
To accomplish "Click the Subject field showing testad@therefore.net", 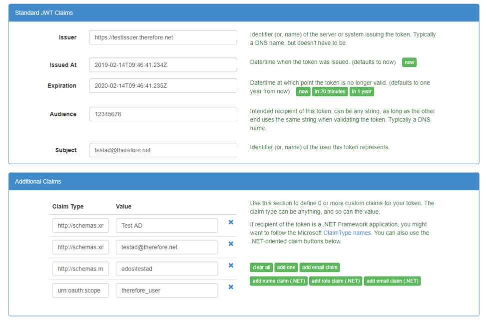I will [x=162, y=150].
